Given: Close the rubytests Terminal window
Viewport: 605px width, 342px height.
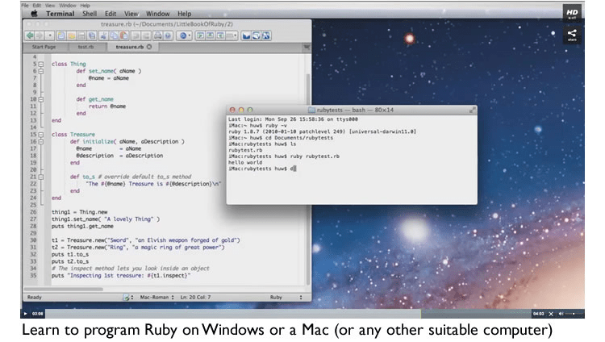Looking at the screenshot, I should coord(232,110).
